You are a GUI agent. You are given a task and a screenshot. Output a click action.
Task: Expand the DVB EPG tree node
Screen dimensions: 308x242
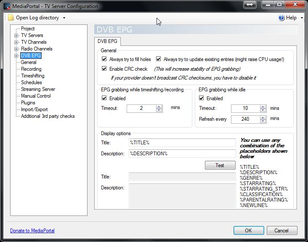point(16,56)
